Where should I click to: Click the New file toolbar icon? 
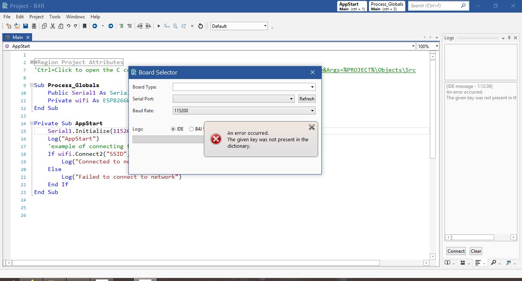tap(8, 26)
